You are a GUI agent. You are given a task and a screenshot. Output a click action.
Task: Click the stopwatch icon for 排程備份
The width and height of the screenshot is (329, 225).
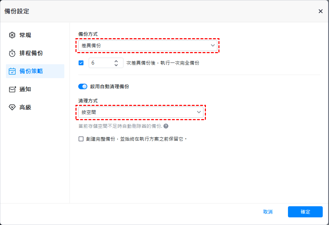12,53
